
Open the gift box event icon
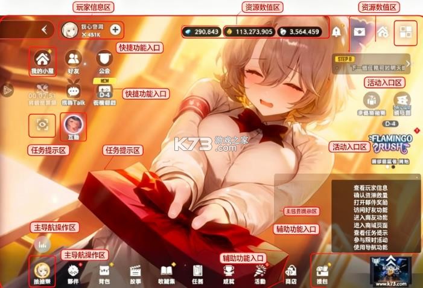[372, 104]
